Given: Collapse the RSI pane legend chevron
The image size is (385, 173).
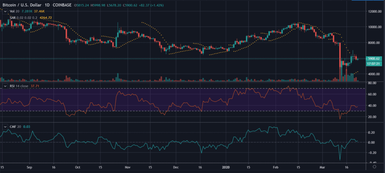Looking at the screenshot, I should [5, 86].
